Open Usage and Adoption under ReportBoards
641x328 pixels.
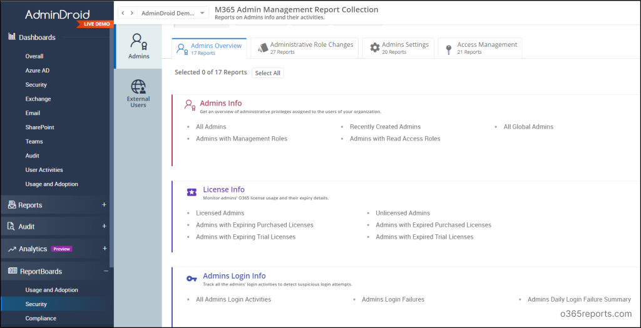click(x=51, y=290)
